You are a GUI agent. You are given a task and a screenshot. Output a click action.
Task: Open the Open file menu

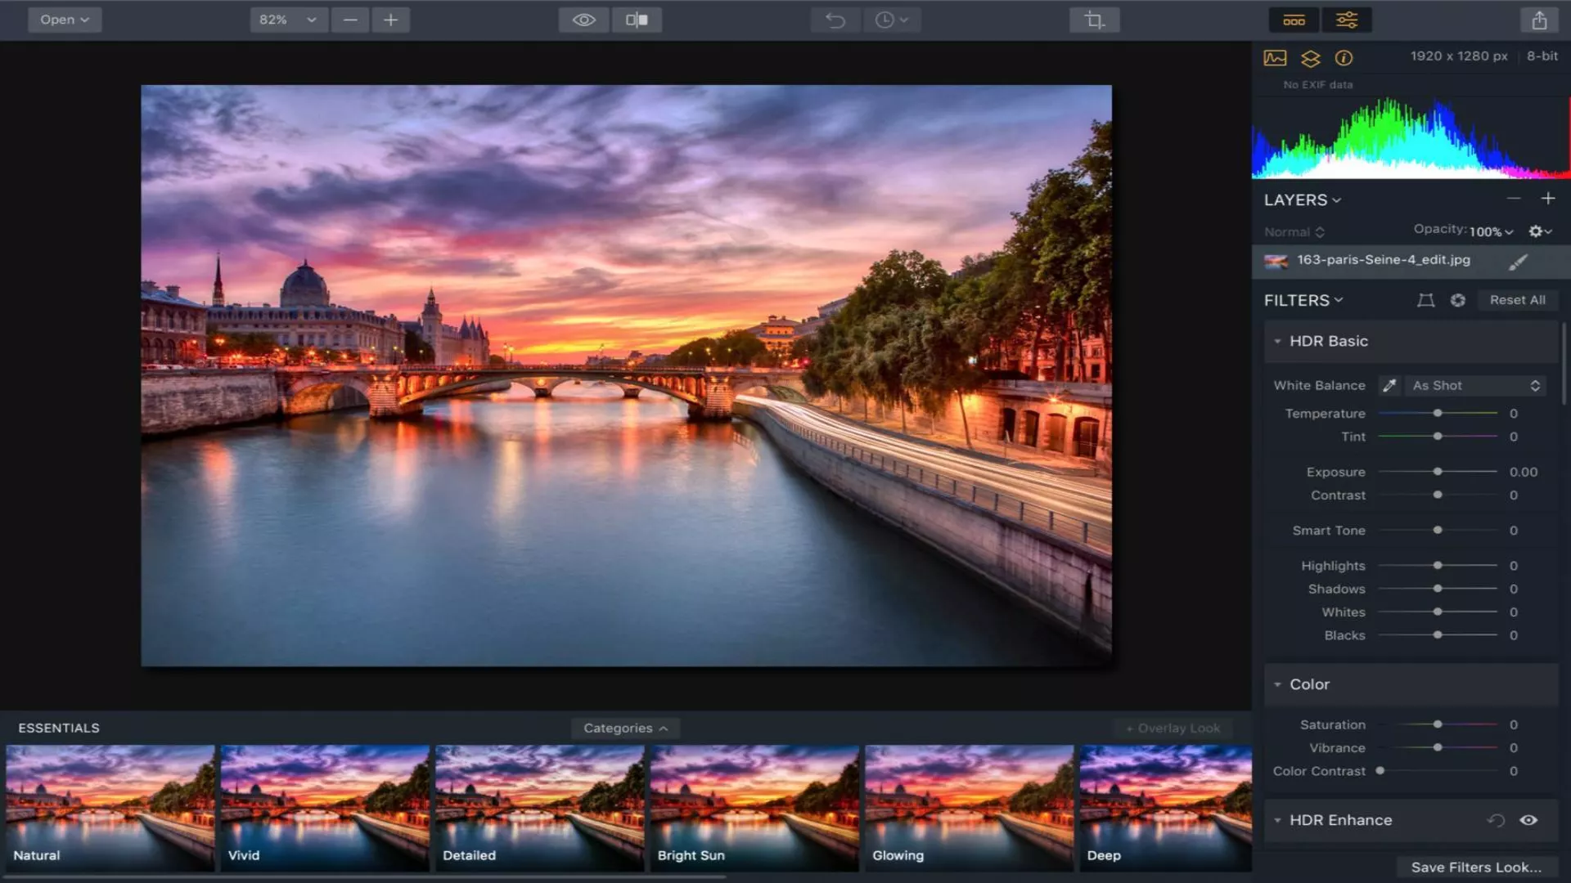pos(65,20)
